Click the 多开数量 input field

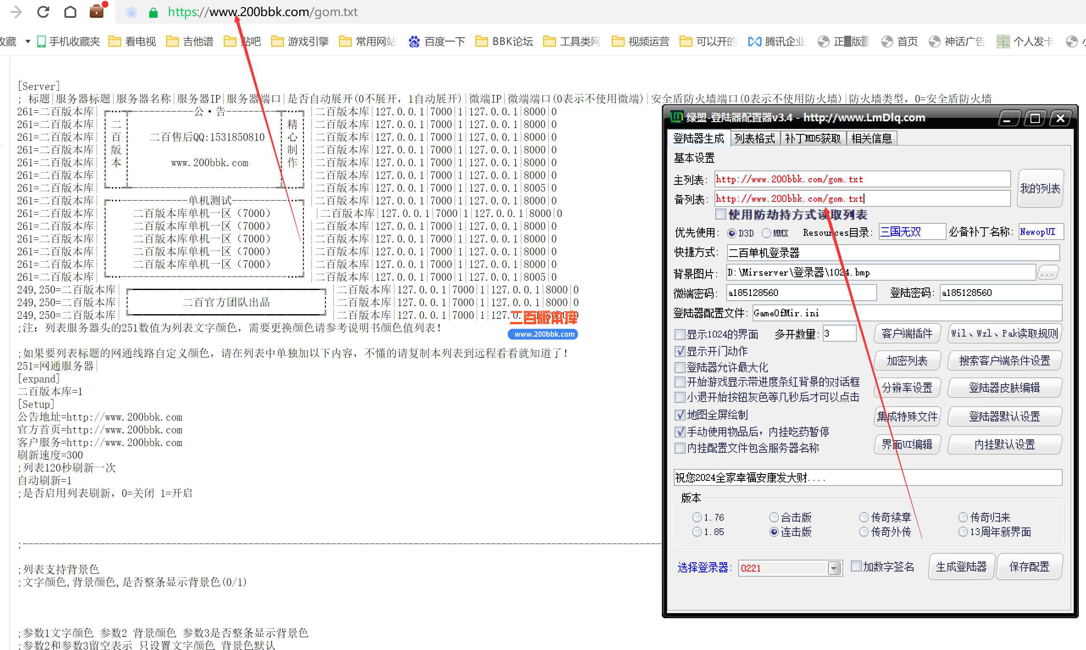[839, 334]
